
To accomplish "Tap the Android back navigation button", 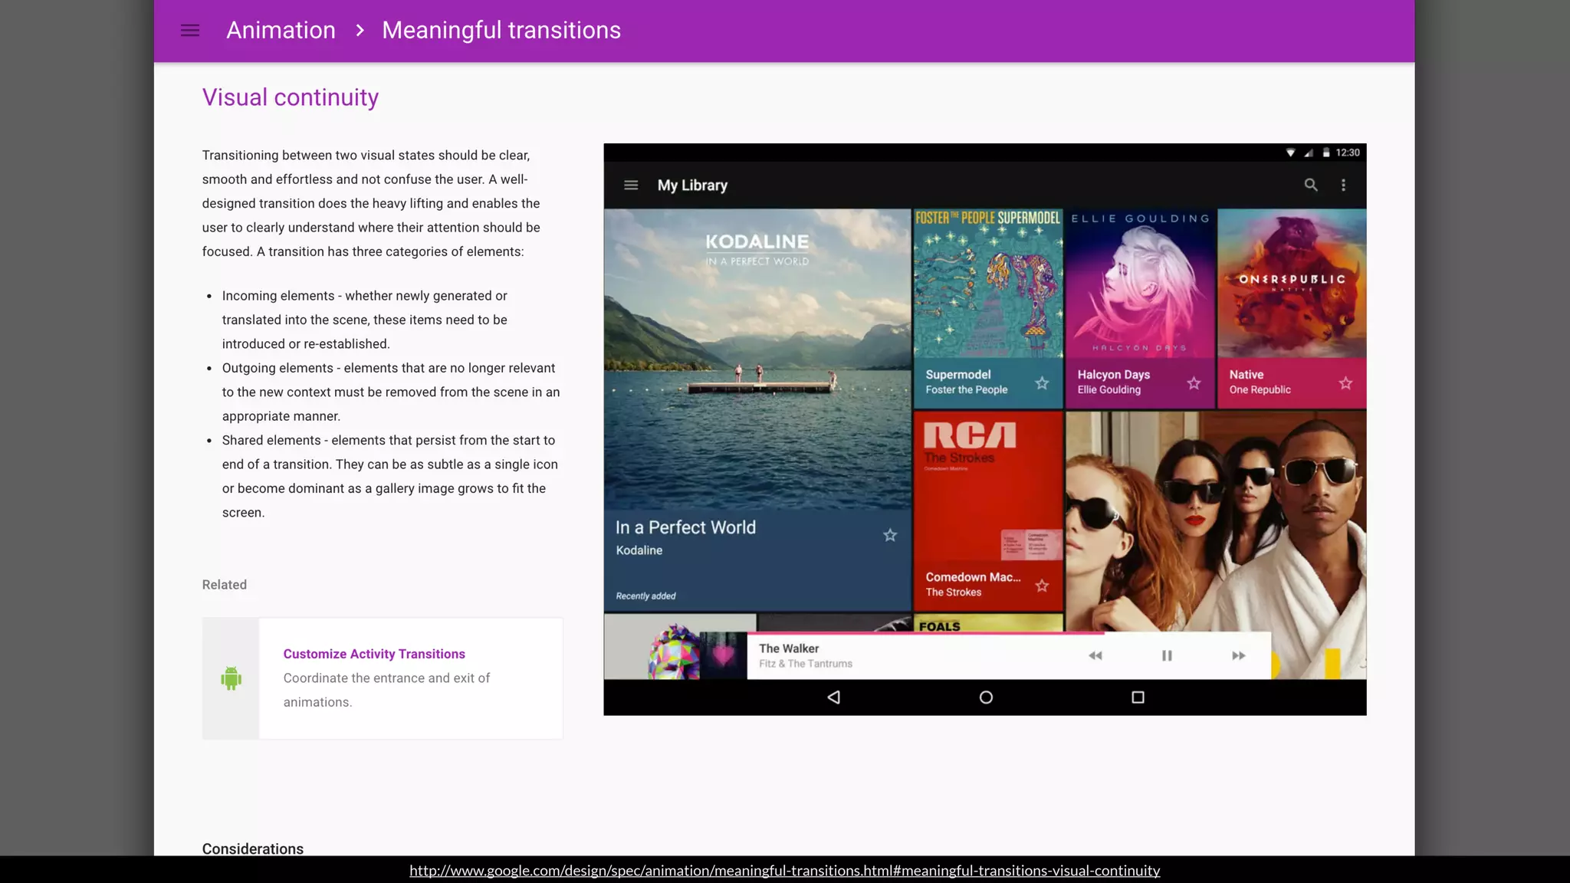I will pos(833,697).
